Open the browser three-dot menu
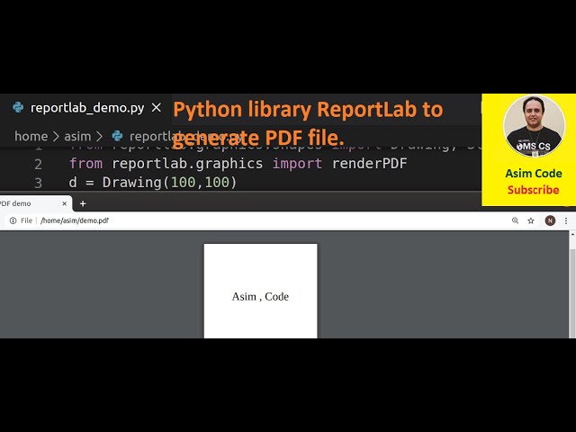Viewport: 576px width, 432px height. click(566, 220)
